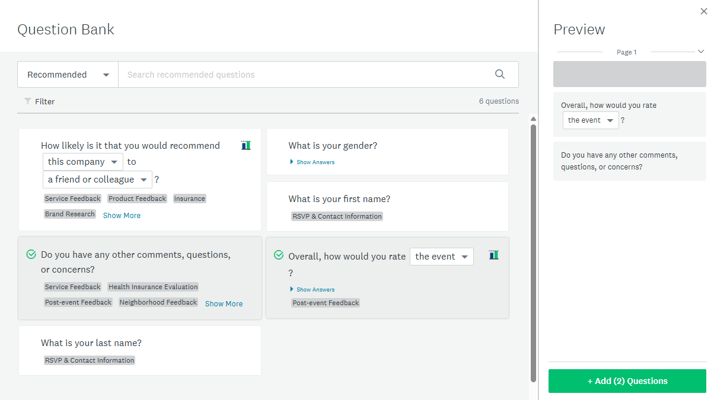Click Post-event Feedback tag on comments question
Viewport: 714px width, 400px height.
(78, 302)
